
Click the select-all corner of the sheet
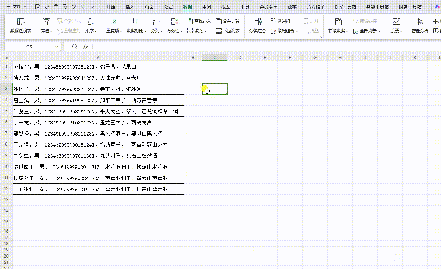pos(6,58)
